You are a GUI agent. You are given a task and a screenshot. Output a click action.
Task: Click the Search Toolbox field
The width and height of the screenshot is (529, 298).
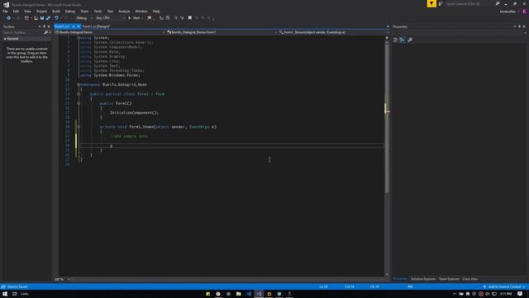coord(22,32)
